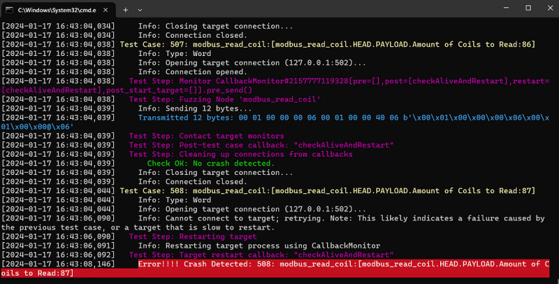Click the 'Fuzzing Node modbus_read_coil' test step

click(x=224, y=99)
